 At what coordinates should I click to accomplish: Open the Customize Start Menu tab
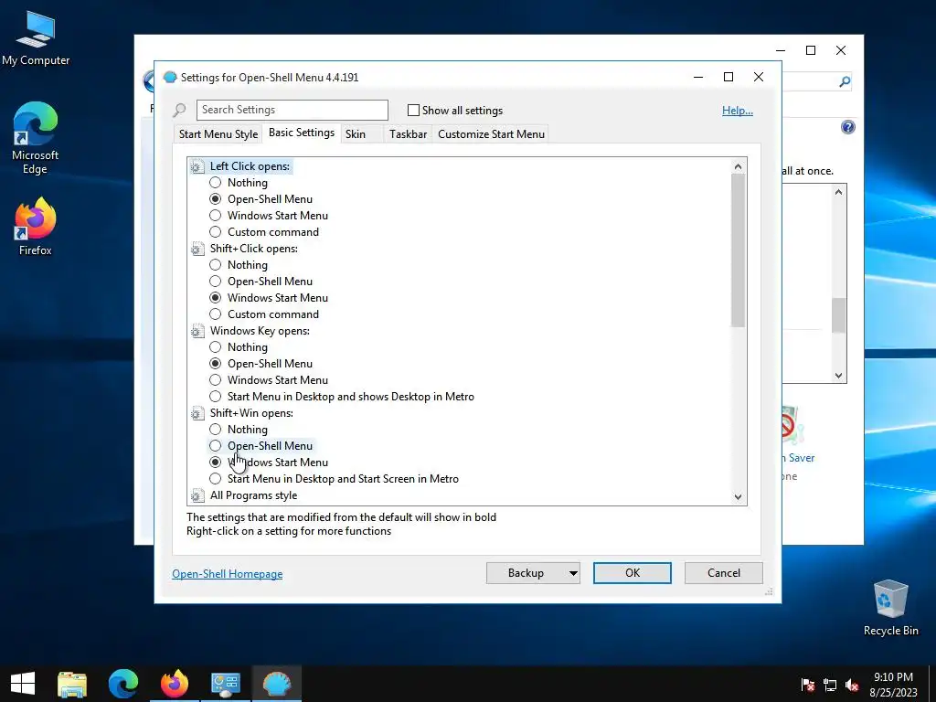click(x=491, y=134)
